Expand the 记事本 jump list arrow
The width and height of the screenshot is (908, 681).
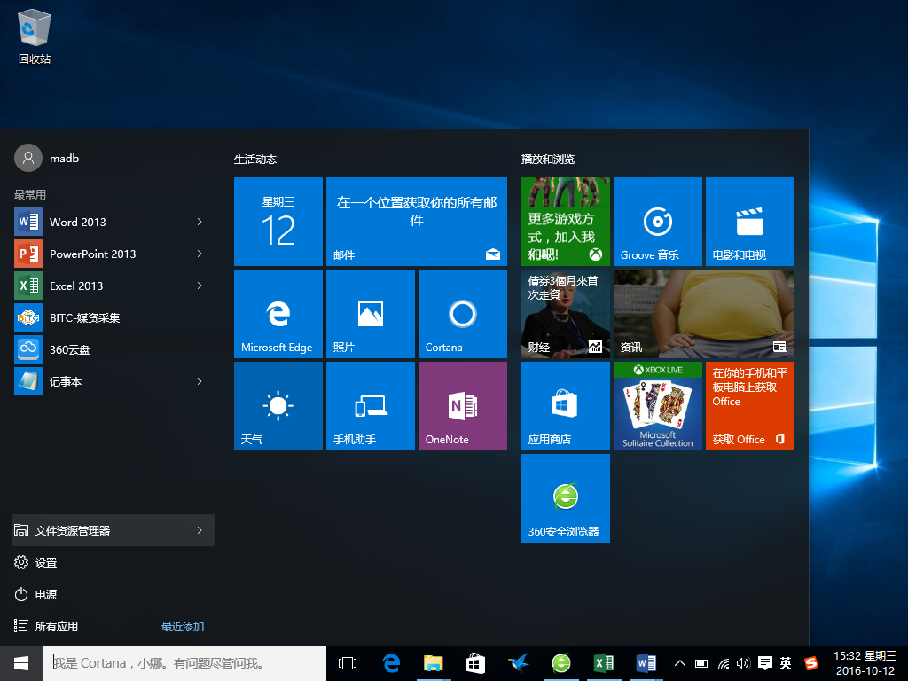pyautogui.click(x=200, y=381)
